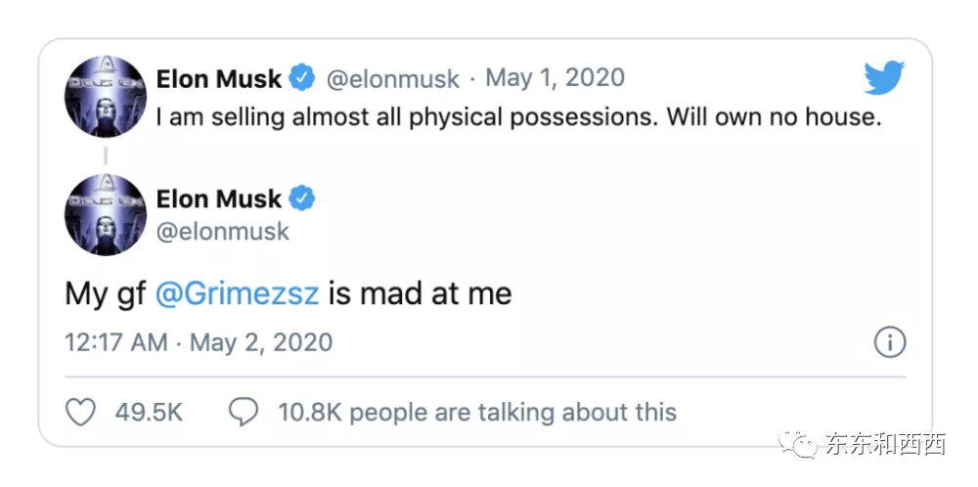Click the WeChat logo in the watermark

pos(804,445)
